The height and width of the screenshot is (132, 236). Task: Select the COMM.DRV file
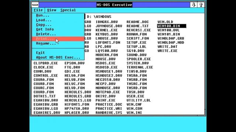[42, 71]
